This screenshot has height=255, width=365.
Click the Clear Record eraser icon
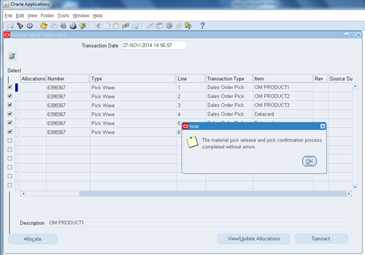126,26
